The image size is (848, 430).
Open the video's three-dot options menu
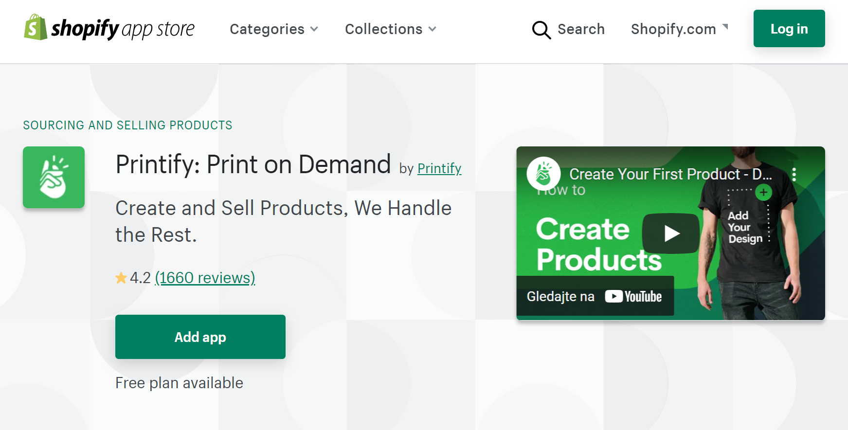click(x=794, y=175)
